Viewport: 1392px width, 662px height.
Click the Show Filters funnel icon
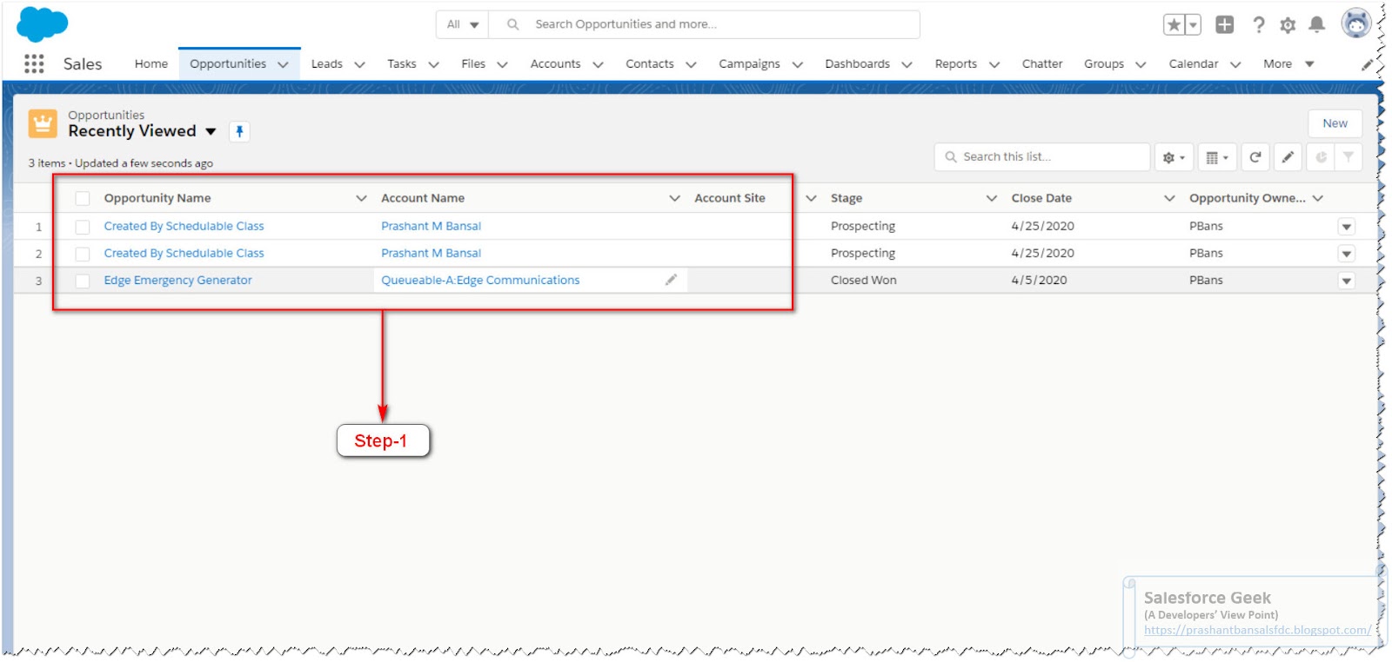pyautogui.click(x=1348, y=157)
